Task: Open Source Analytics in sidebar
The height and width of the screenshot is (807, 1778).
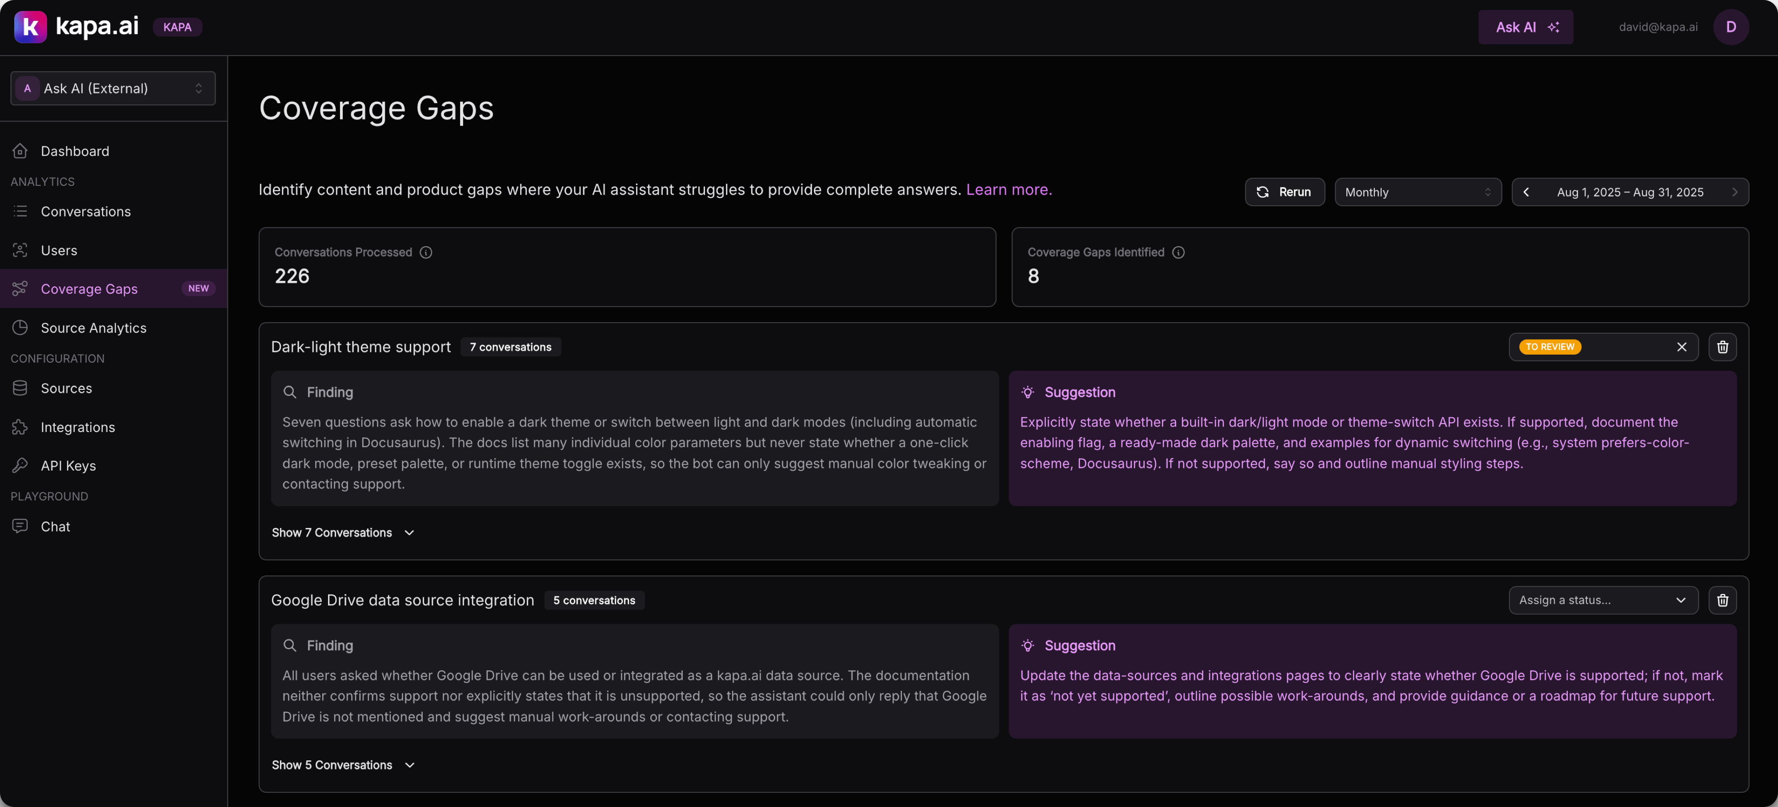Action: (x=93, y=328)
